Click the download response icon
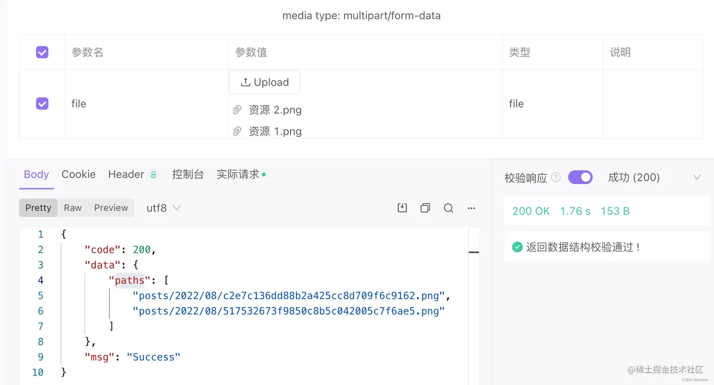Image resolution: width=714 pixels, height=385 pixels. [402, 208]
